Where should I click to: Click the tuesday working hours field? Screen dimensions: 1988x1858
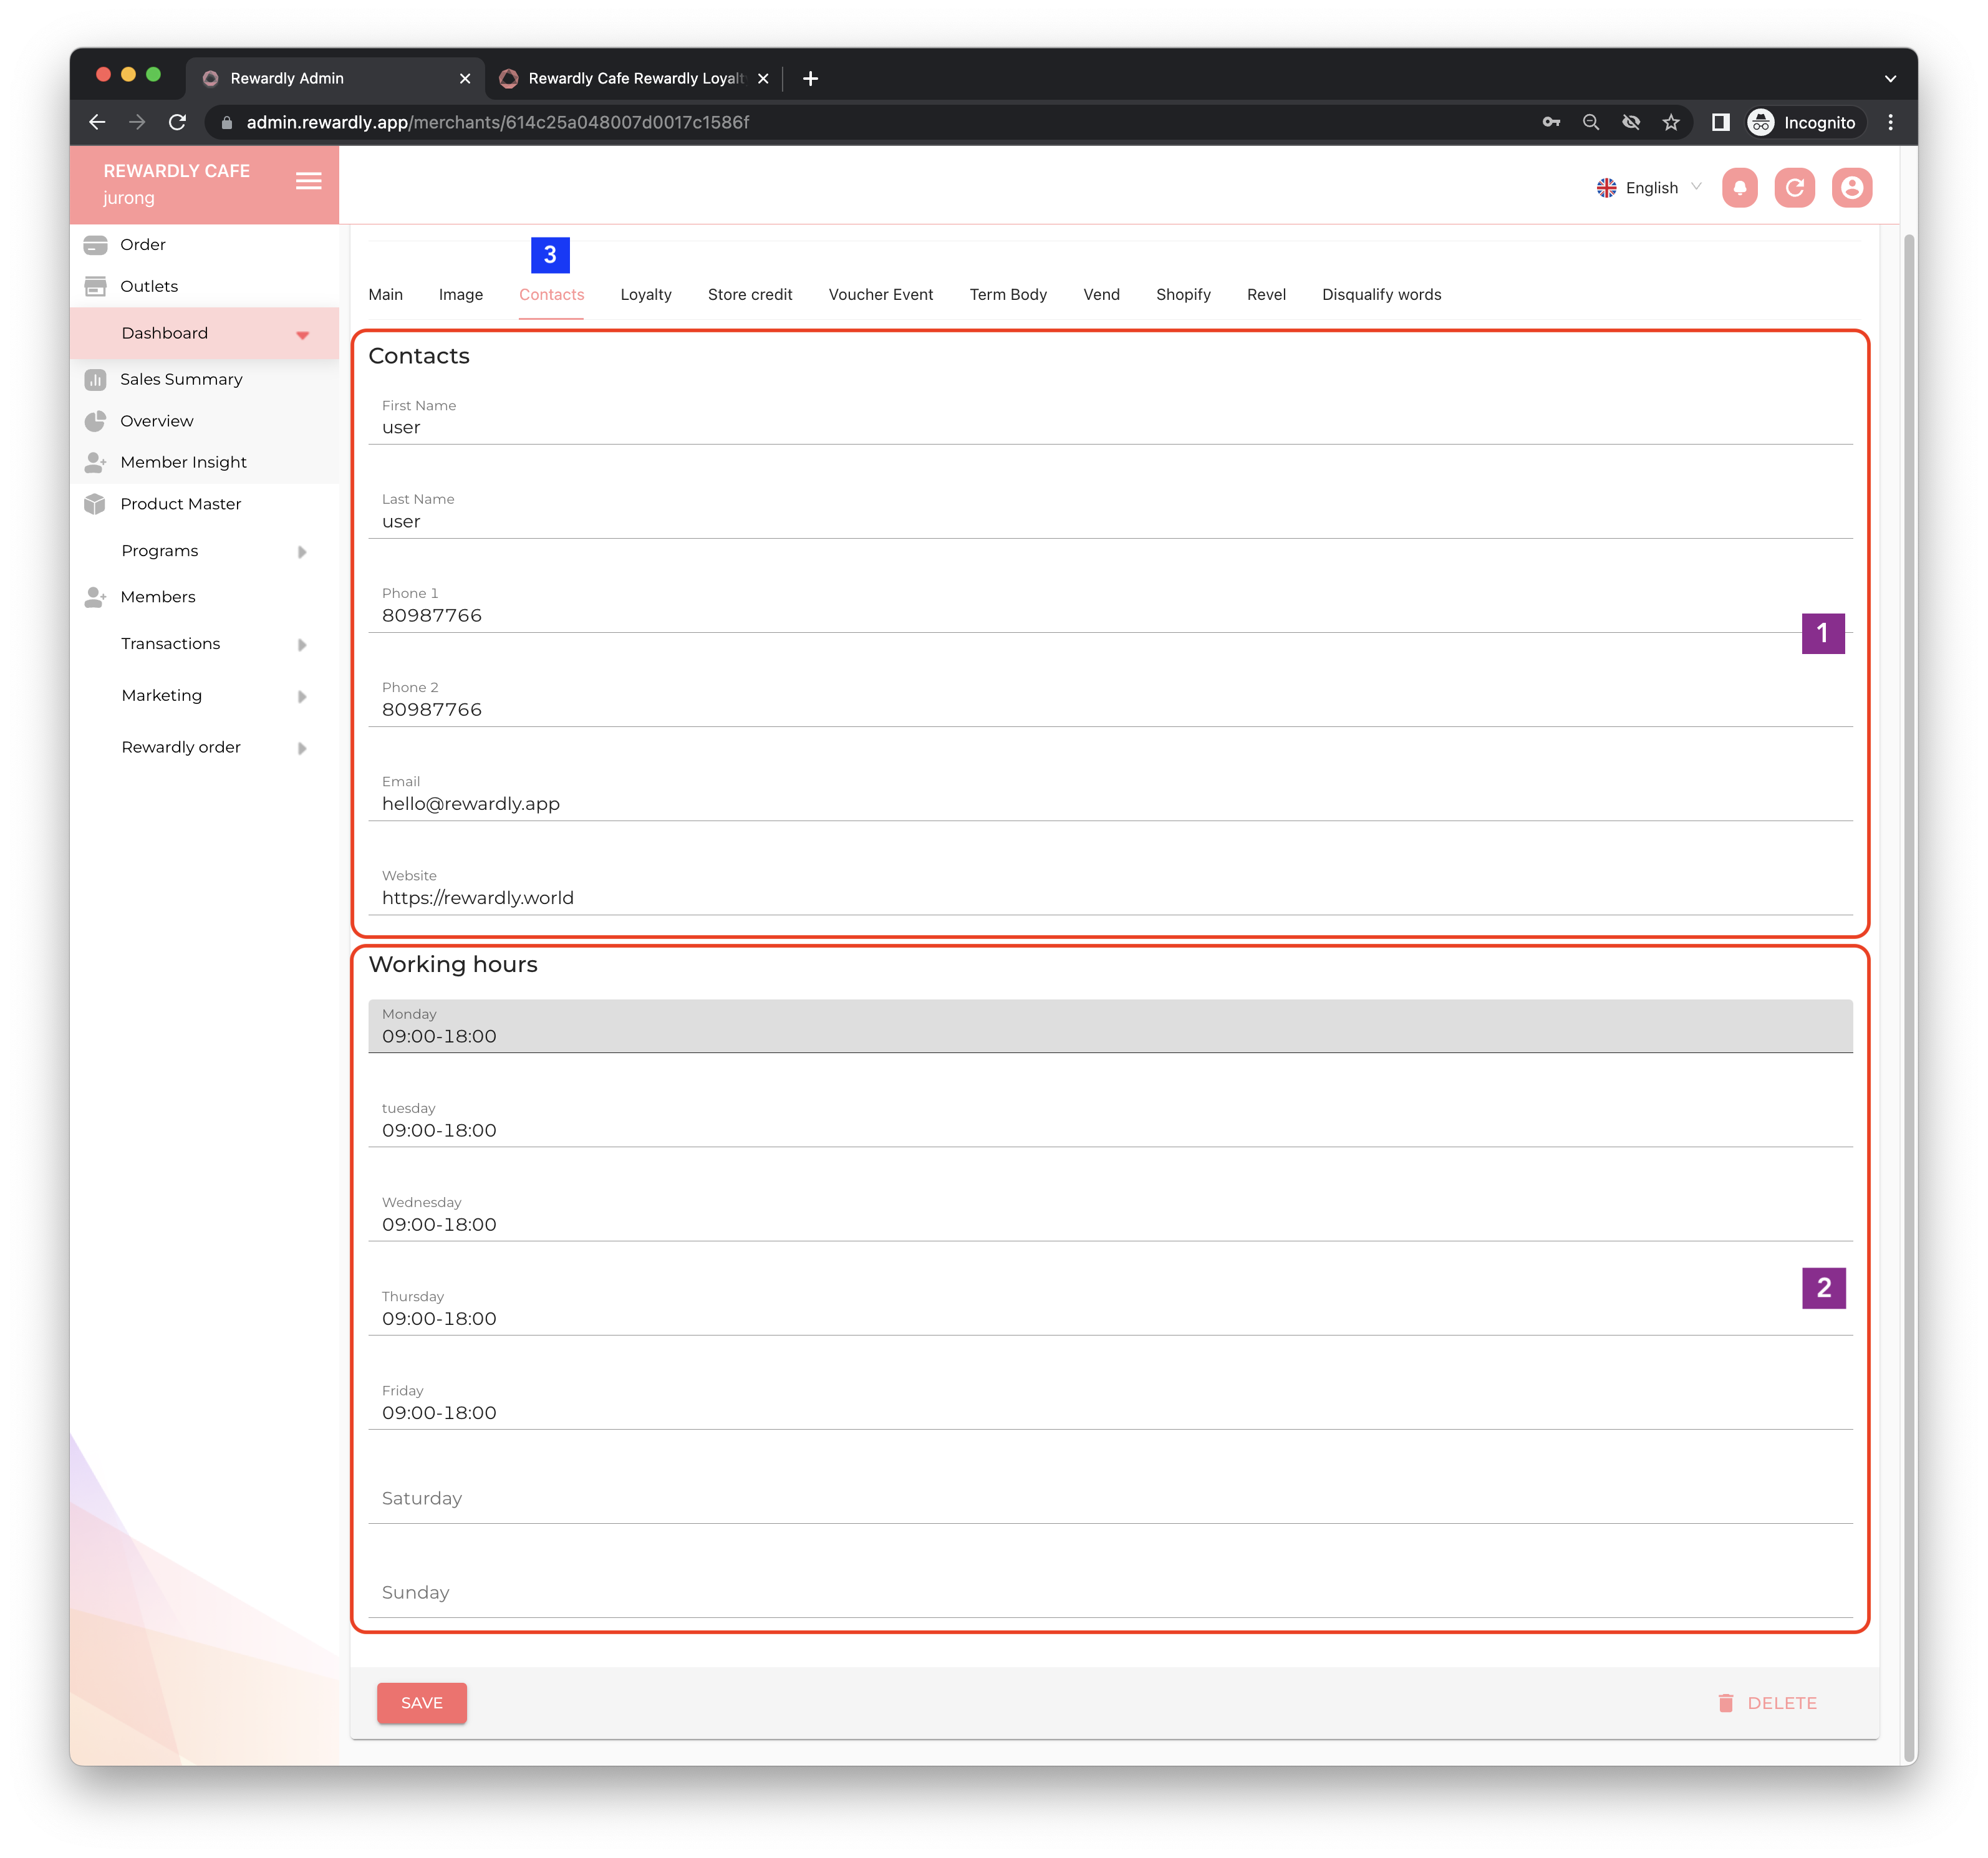[1110, 1121]
